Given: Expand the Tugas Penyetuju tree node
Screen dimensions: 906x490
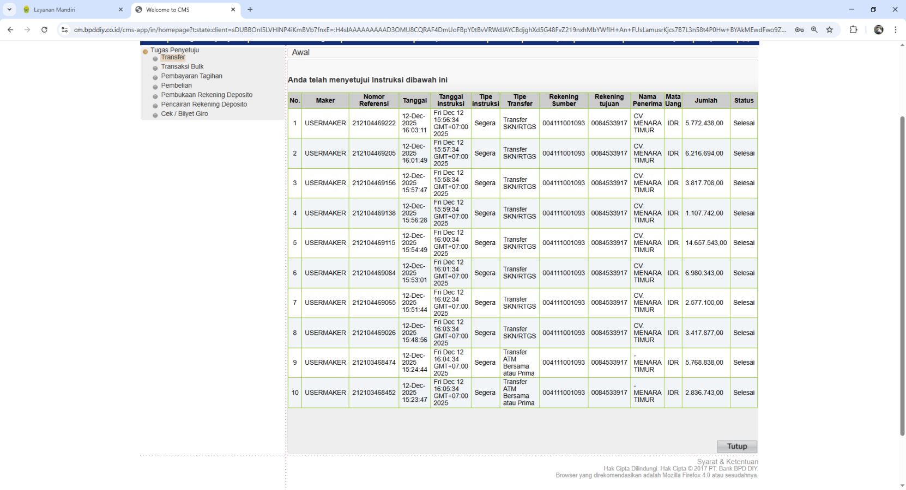Looking at the screenshot, I should tap(146, 52).
